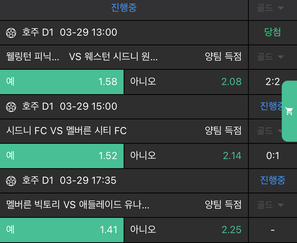Click 진행중 status for 17:35 match

tap(273, 180)
